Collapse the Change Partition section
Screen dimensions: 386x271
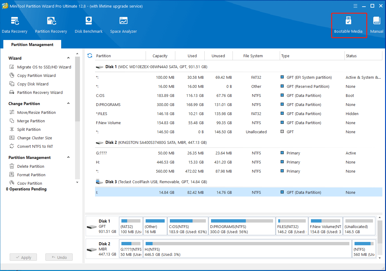[x=68, y=104]
